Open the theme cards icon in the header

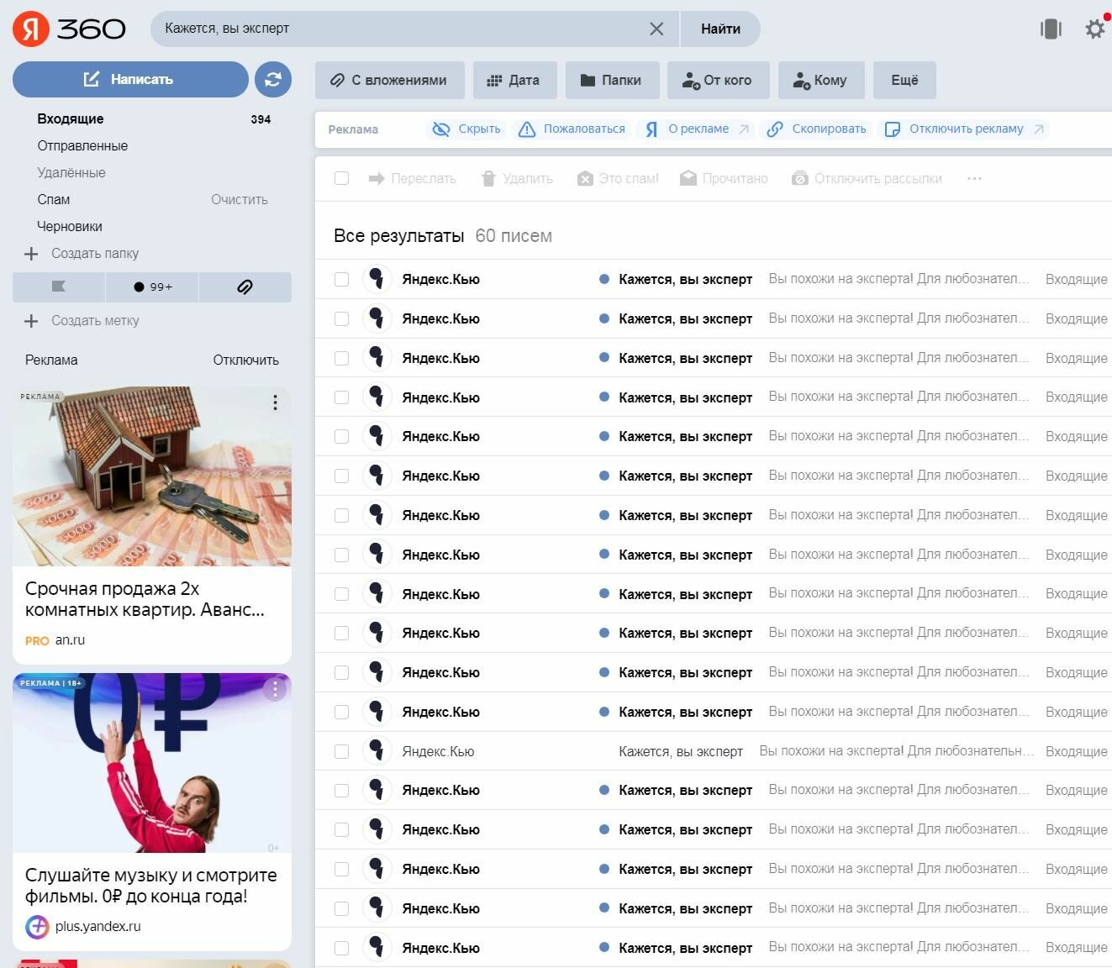click(1051, 29)
